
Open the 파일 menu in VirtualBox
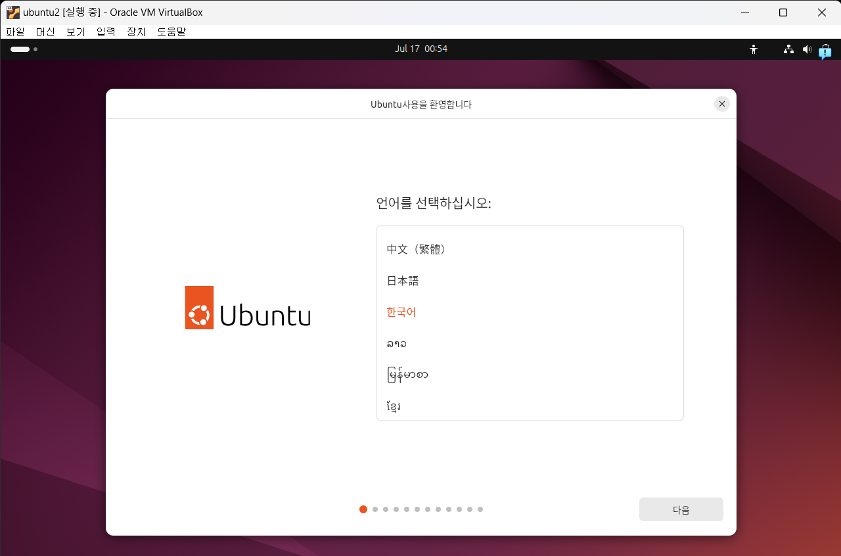(15, 32)
